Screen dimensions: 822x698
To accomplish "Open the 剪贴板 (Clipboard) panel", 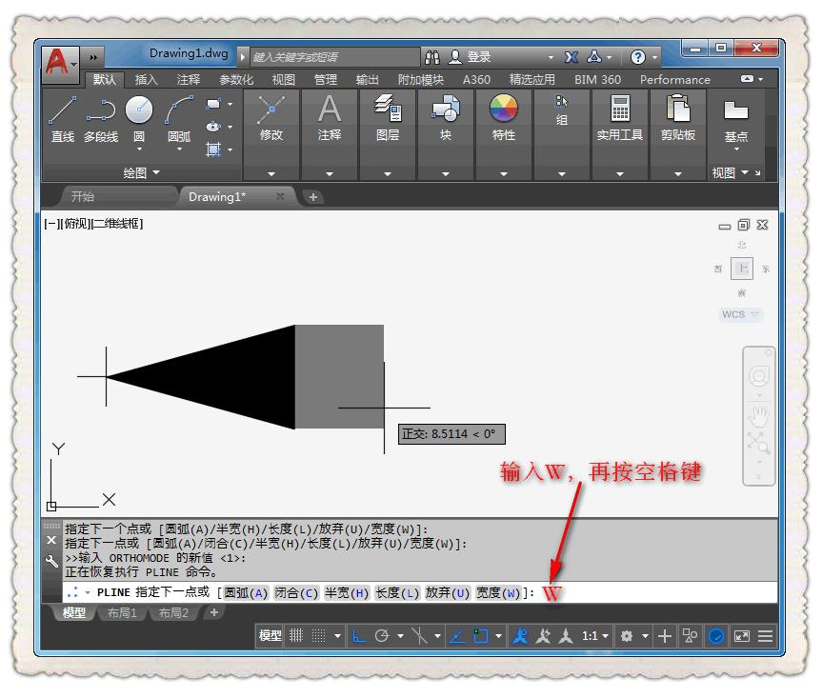I will [x=678, y=118].
